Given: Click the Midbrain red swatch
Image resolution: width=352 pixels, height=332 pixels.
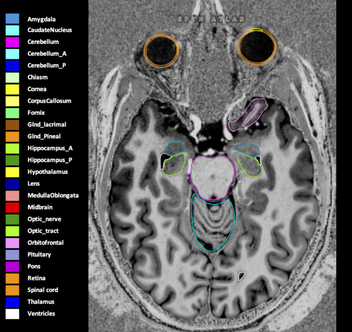Looking at the screenshot, I should tap(12, 207).
